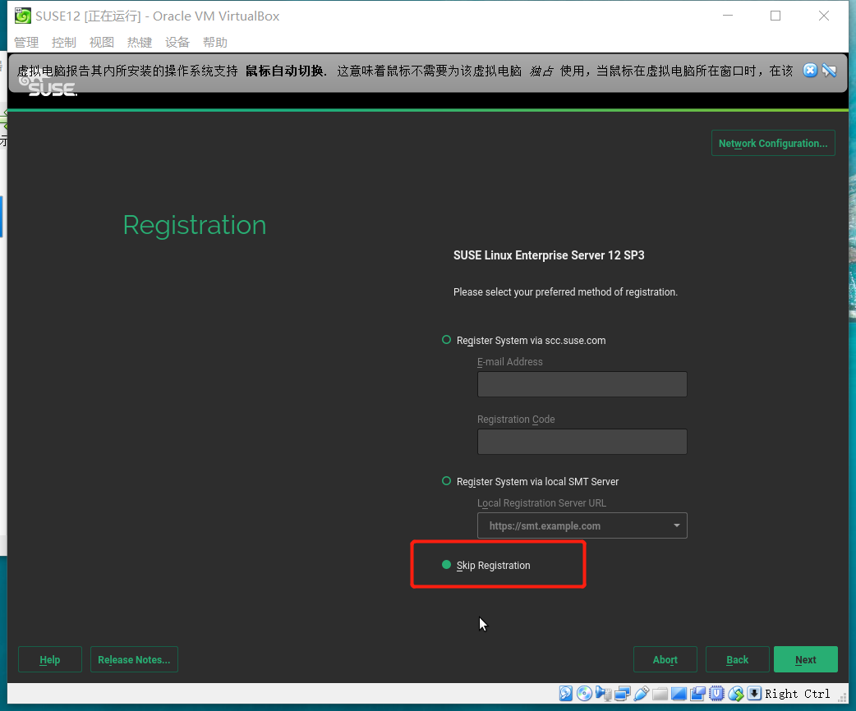
Task: Click the USB devices icon in status bar
Action: tap(641, 694)
